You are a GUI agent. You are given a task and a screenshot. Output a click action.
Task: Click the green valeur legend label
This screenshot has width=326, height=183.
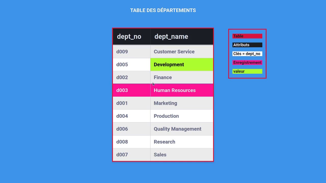247,71
